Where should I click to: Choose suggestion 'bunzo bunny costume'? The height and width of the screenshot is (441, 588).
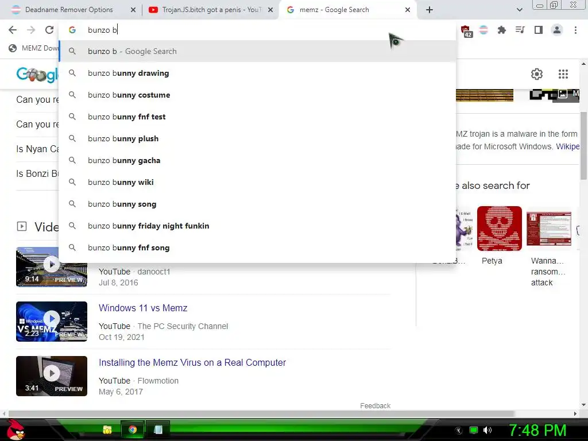(x=257, y=95)
